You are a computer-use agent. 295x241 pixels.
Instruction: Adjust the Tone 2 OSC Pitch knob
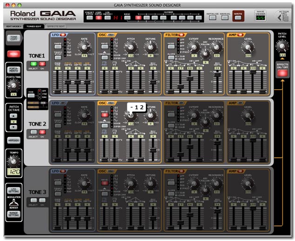[131, 115]
